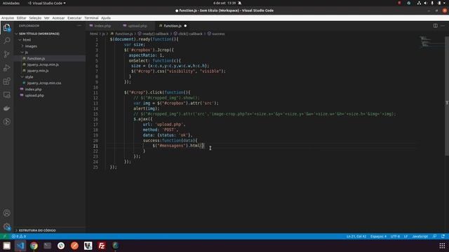The width and height of the screenshot is (449, 252).
Task: Change encoding via UTF-8 status item
Action: pyautogui.click(x=395, y=237)
